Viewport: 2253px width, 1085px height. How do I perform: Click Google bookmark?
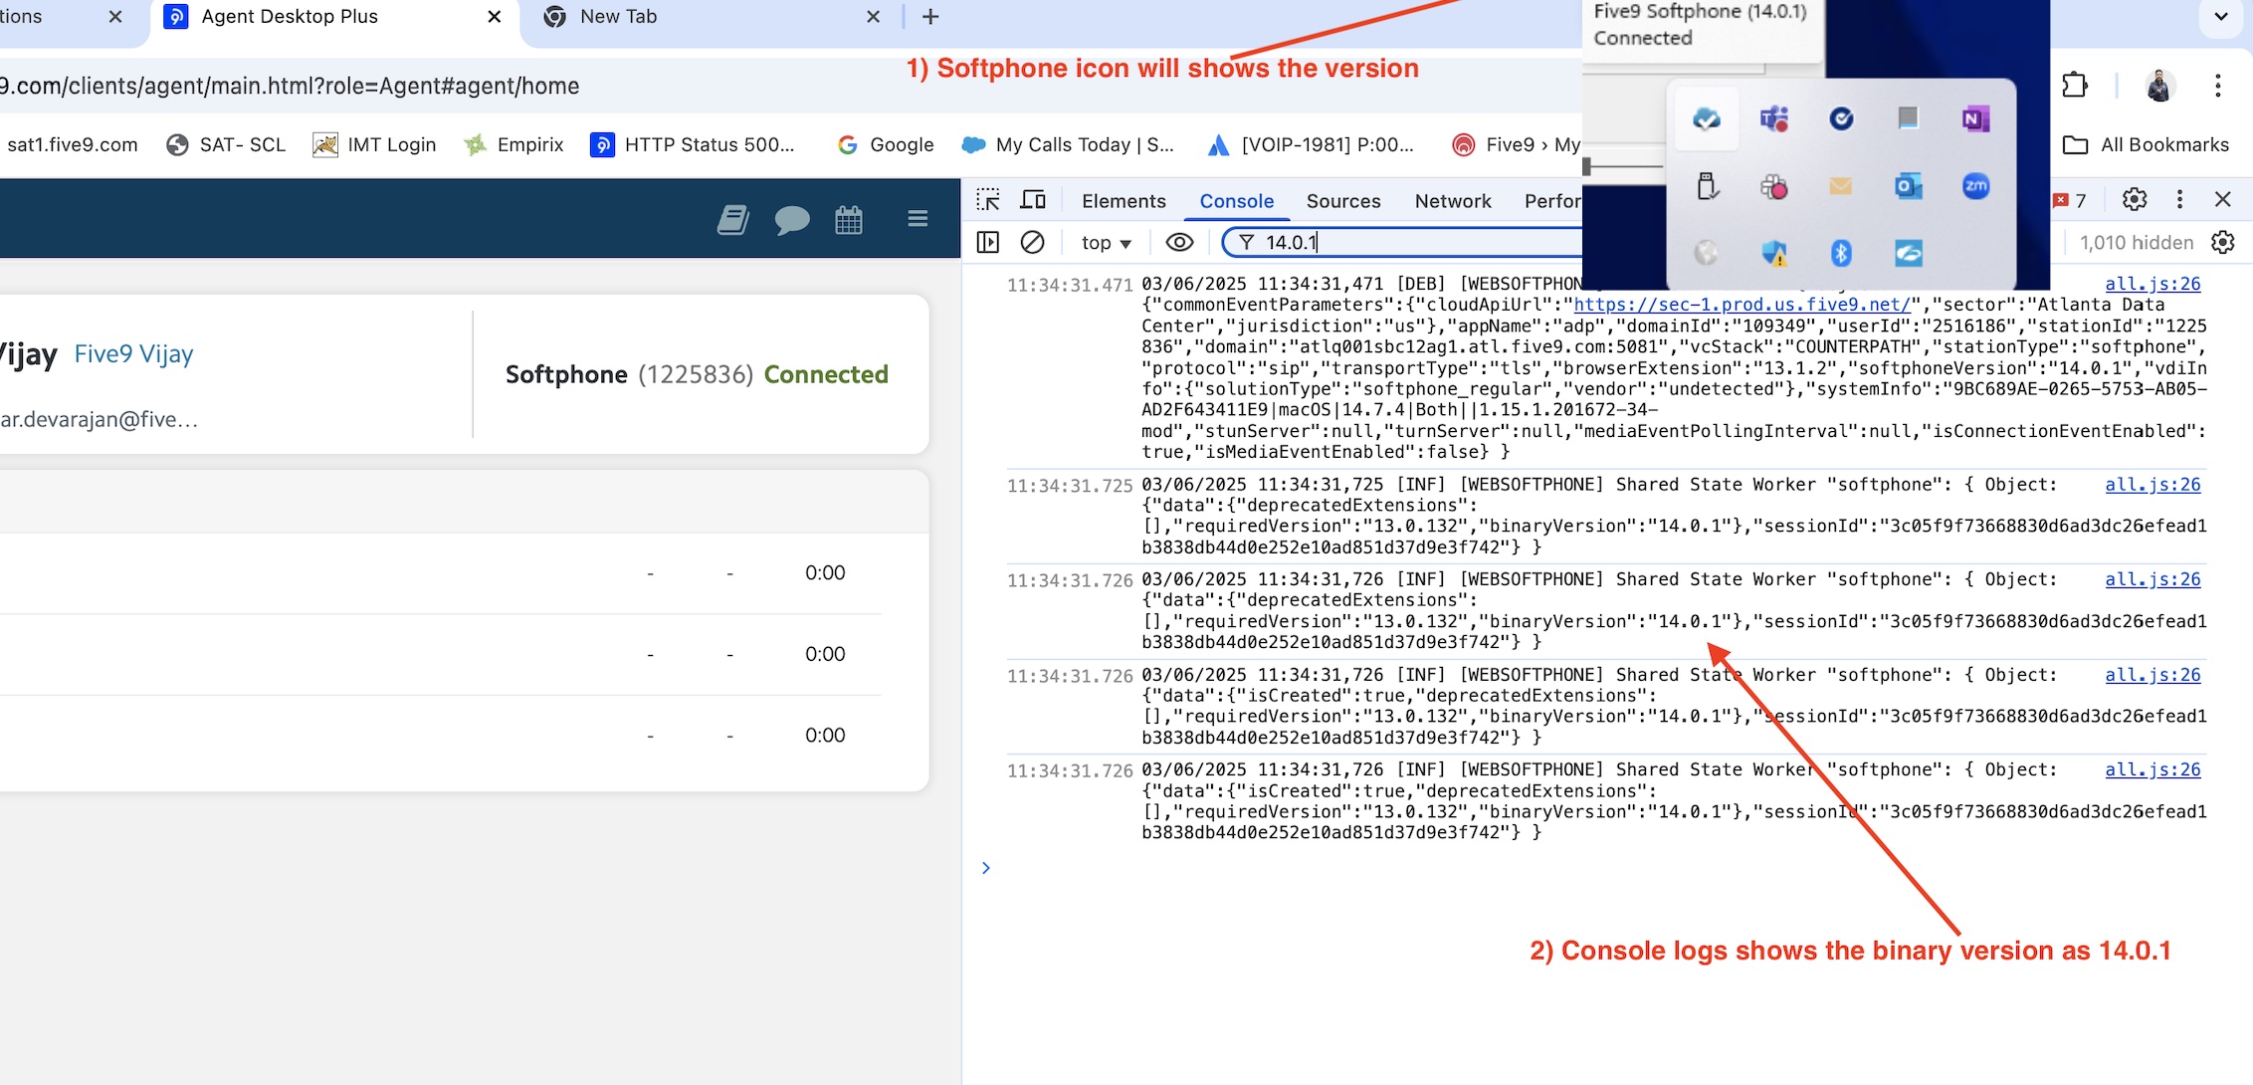point(886,144)
